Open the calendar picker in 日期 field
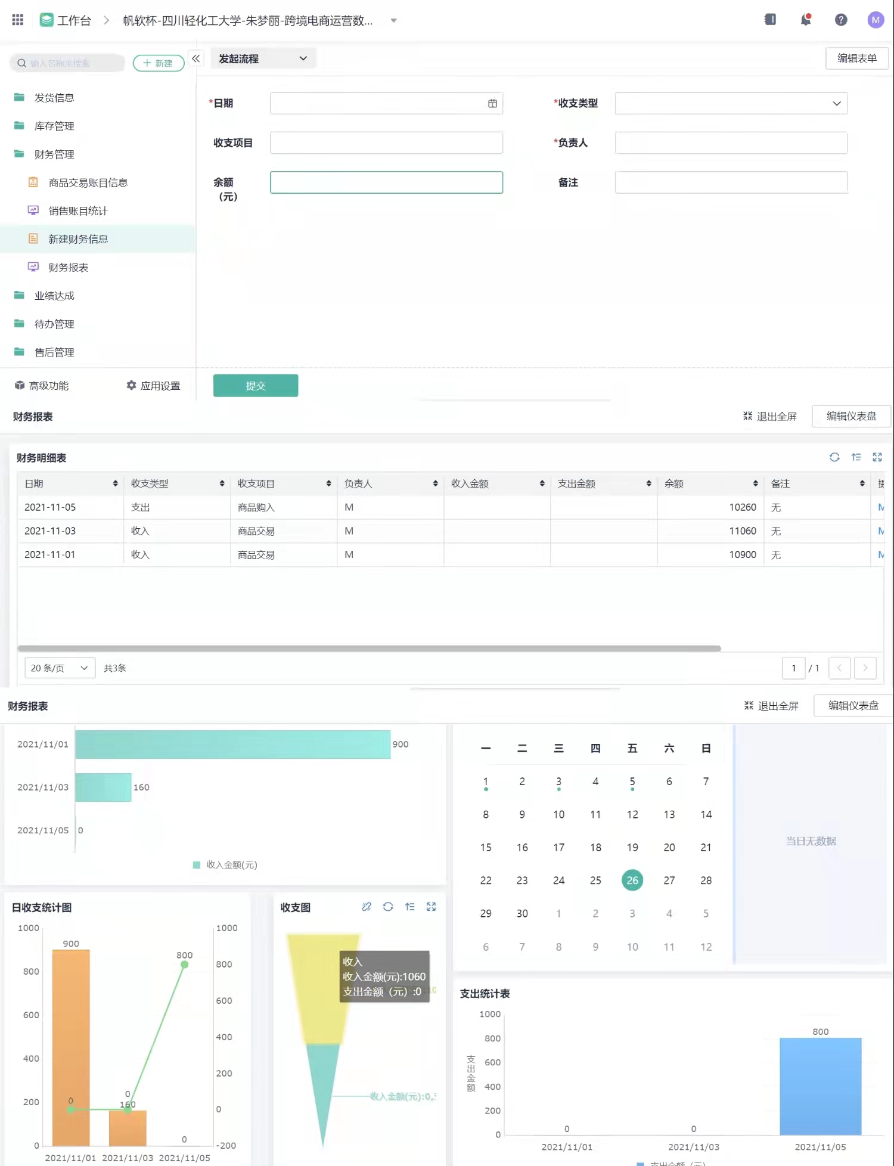Screen dimensions: 894x1166 tap(492, 104)
